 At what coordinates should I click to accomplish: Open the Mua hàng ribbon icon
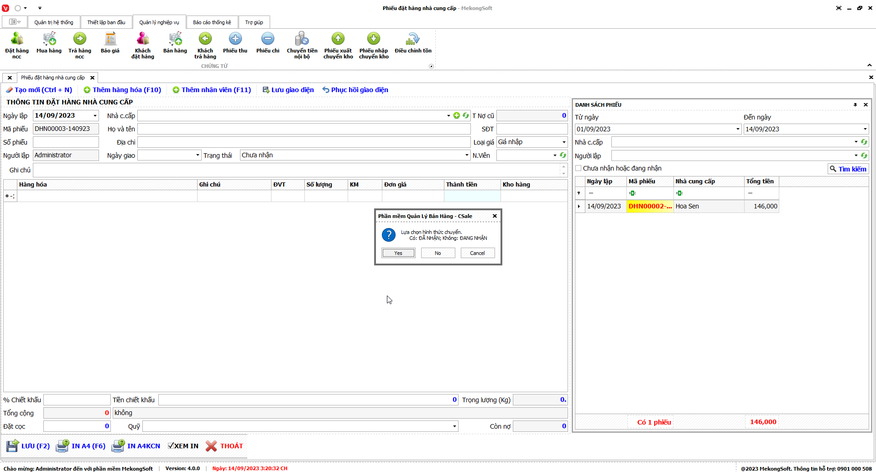pos(49,43)
